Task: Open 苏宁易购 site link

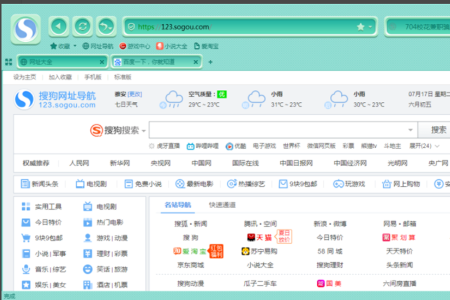Action: click(x=259, y=251)
